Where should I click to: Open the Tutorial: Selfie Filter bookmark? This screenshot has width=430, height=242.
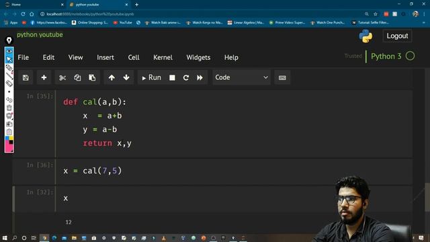click(x=370, y=22)
